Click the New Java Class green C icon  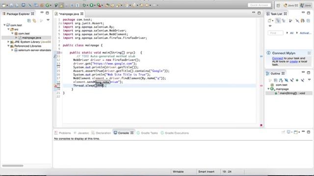48,5
